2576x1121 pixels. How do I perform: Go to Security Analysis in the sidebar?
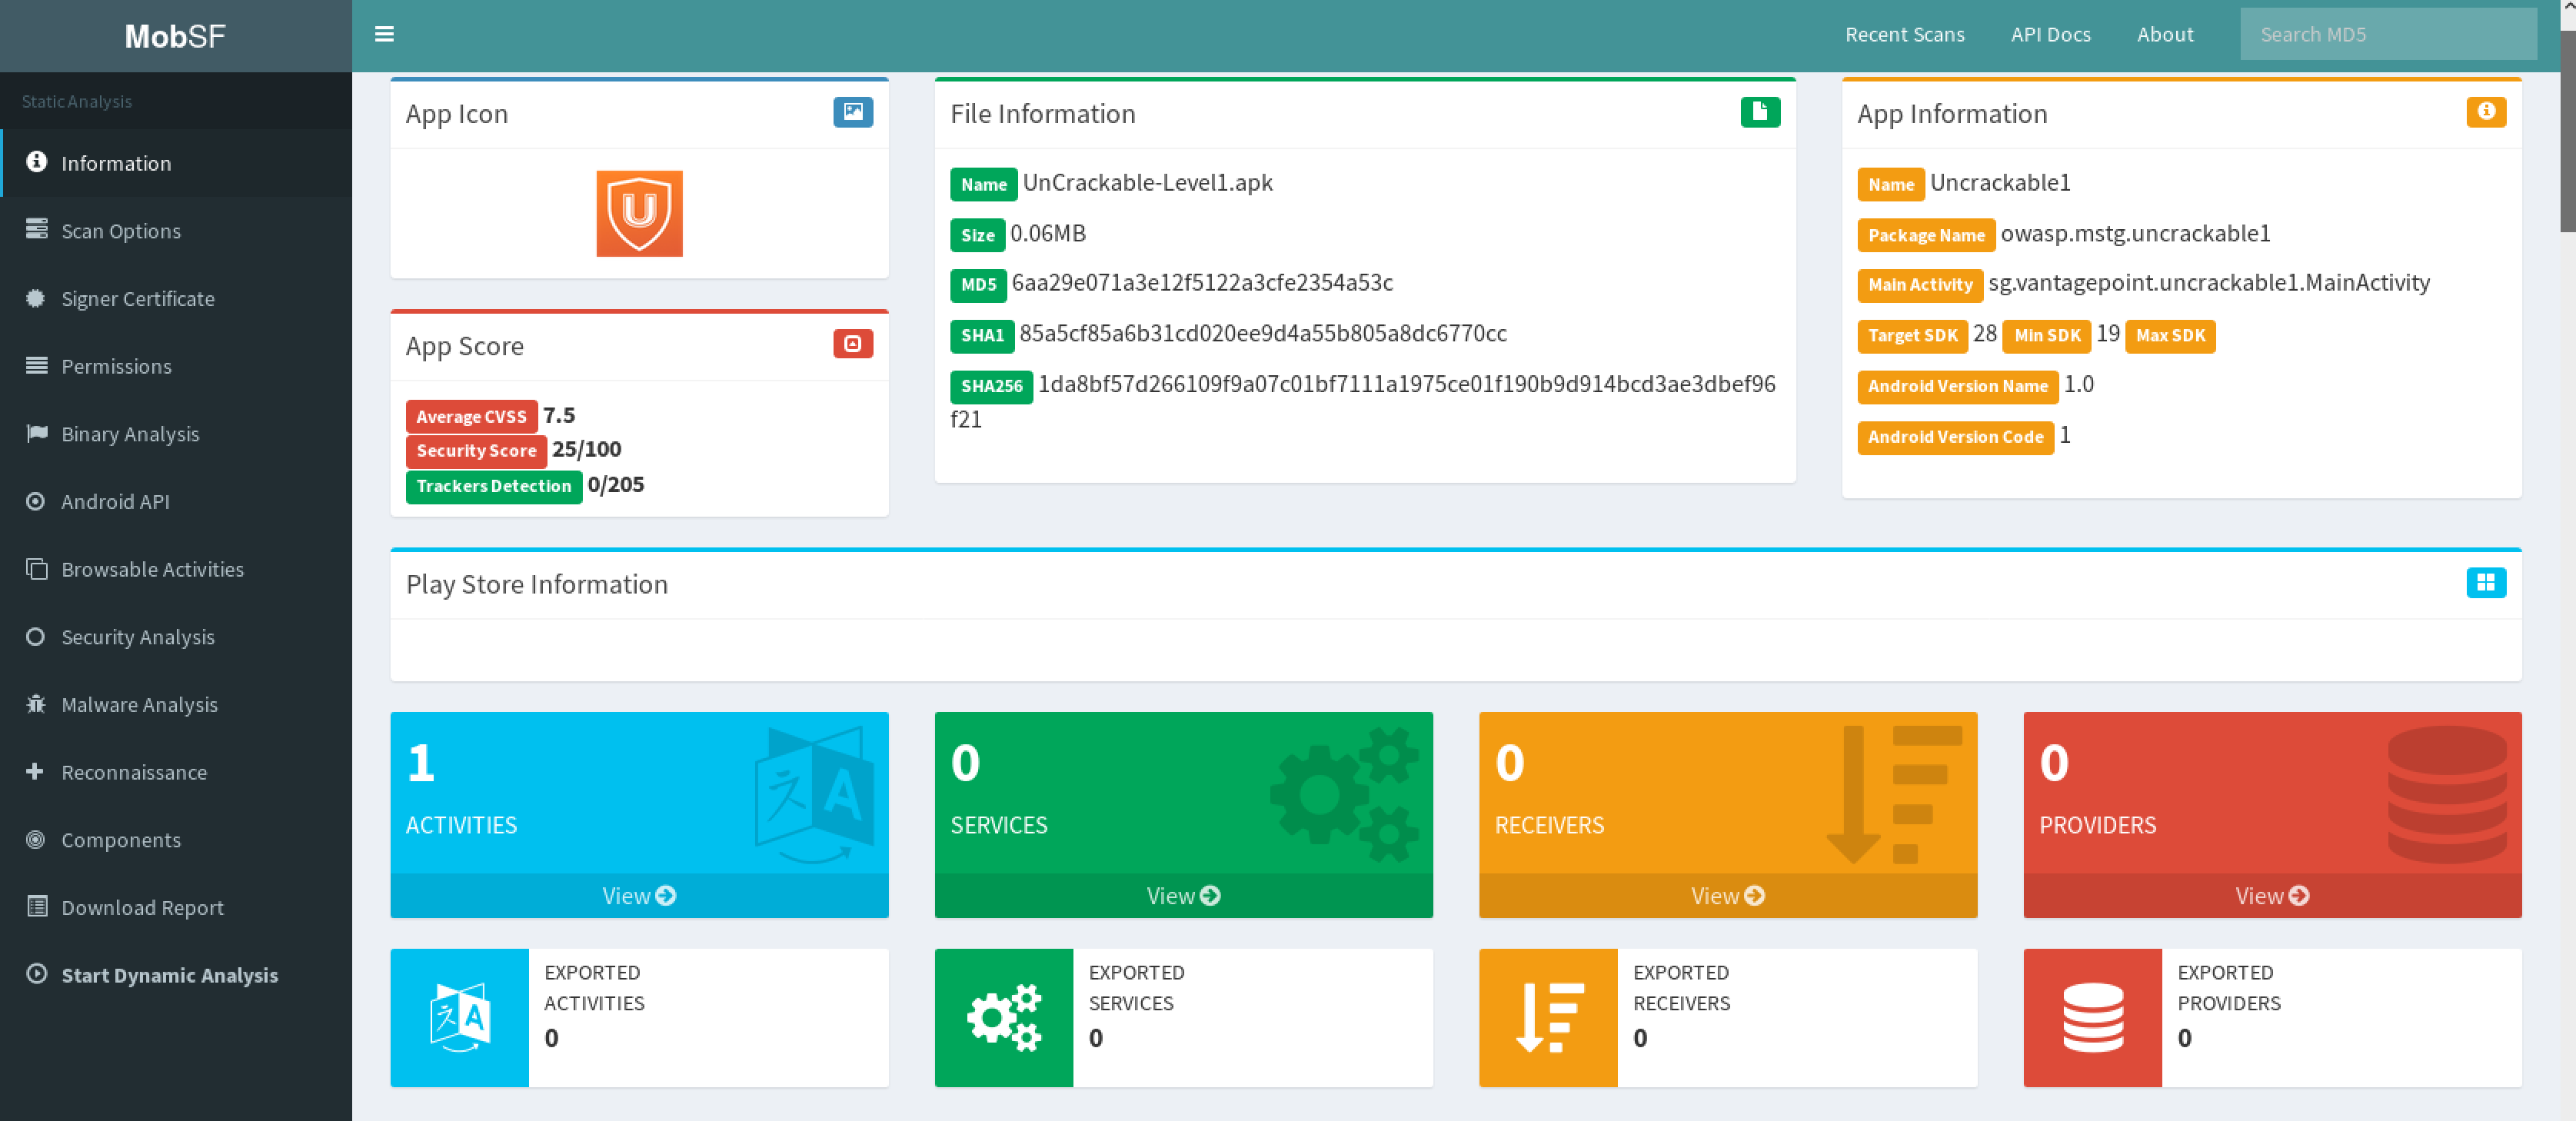pyautogui.click(x=137, y=637)
